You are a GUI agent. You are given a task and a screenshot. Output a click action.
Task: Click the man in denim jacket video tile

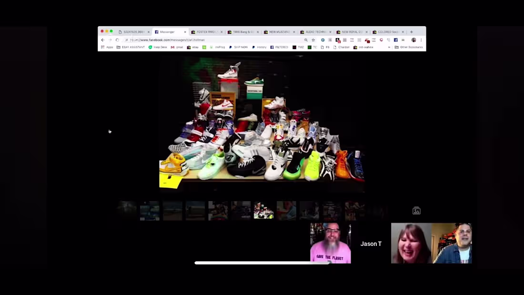click(452, 243)
